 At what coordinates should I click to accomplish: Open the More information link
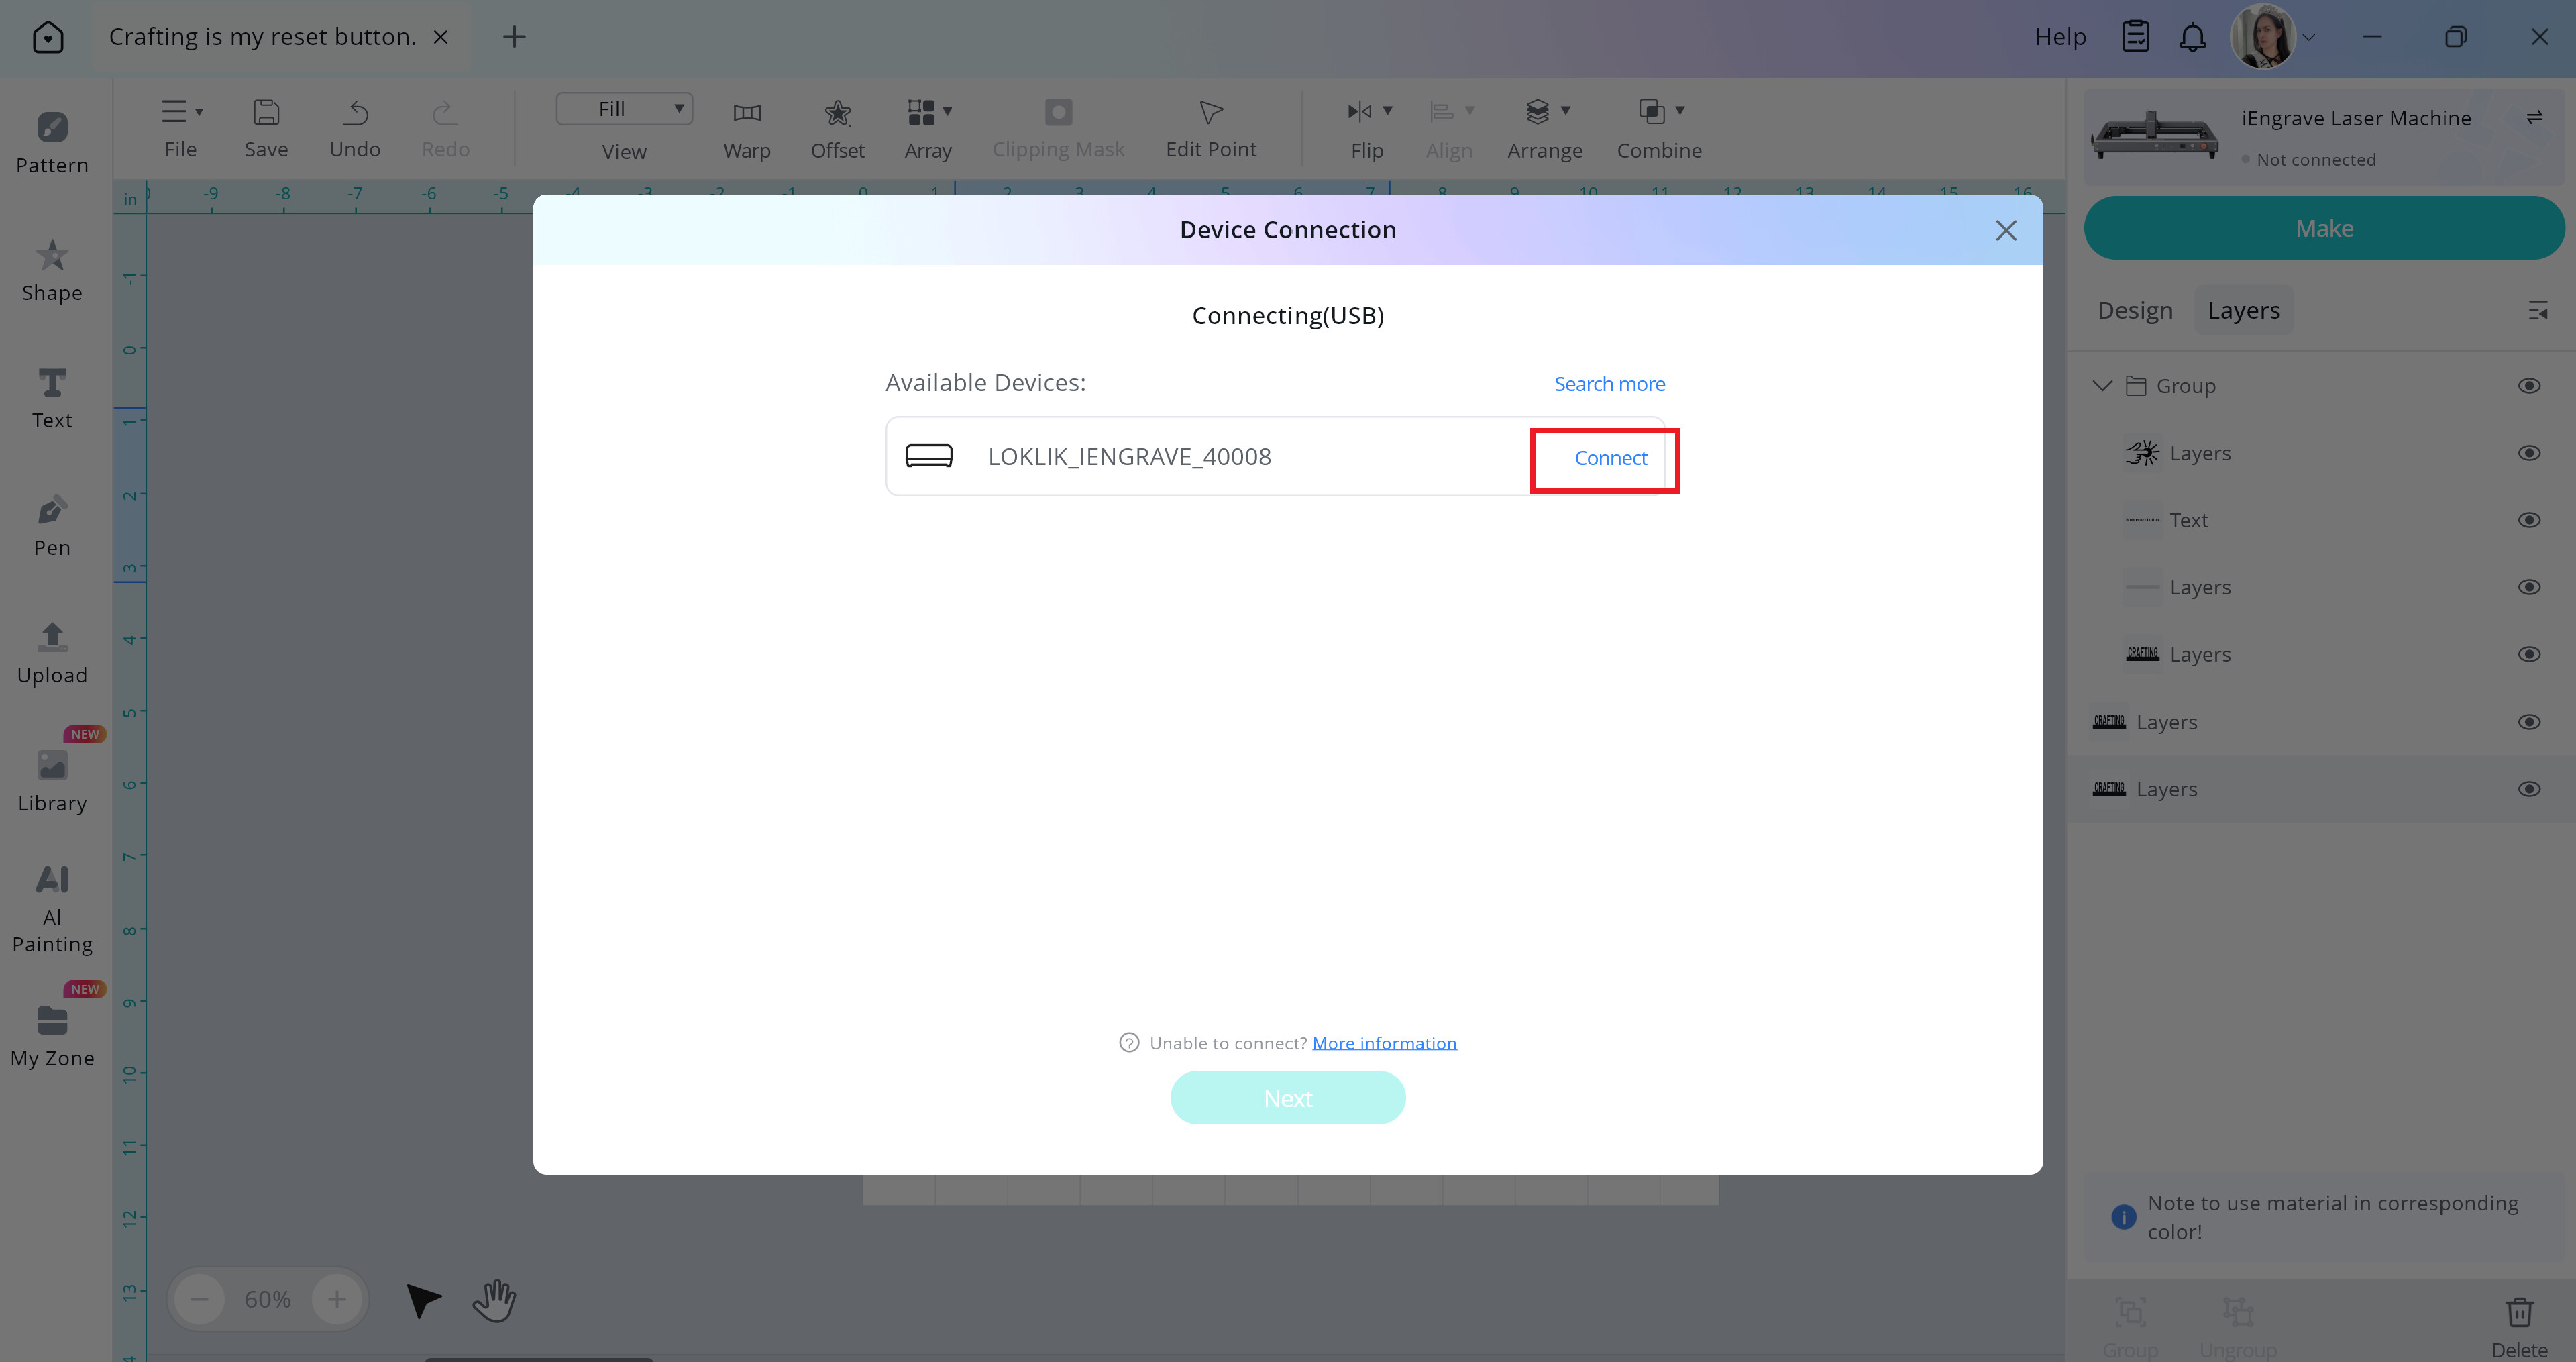click(x=1384, y=1043)
